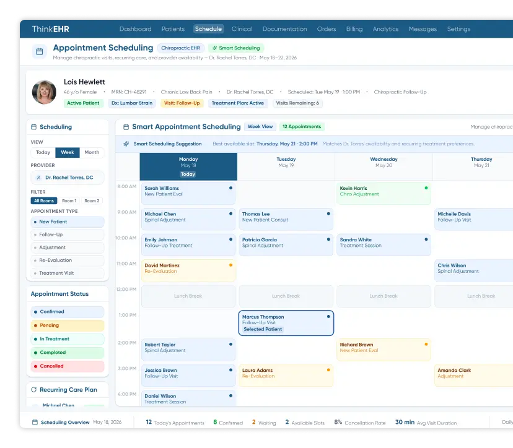This screenshot has width=513, height=448.
Task: Open Jessica Brown Follow-Up Visit appointment
Action: tap(188, 376)
